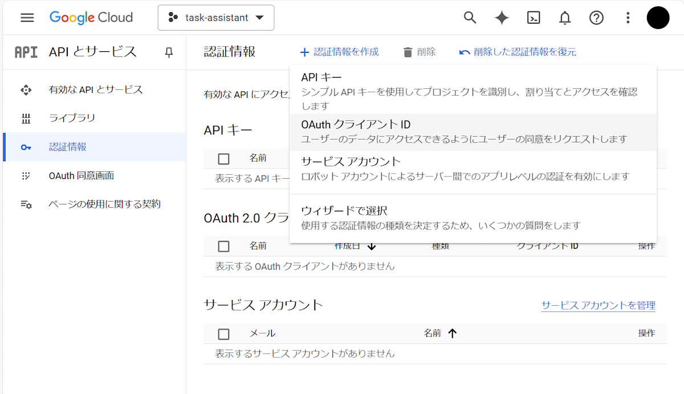The image size is (684, 394).
Task: Open the サービス アカウントを管理 link
Action: (598, 306)
